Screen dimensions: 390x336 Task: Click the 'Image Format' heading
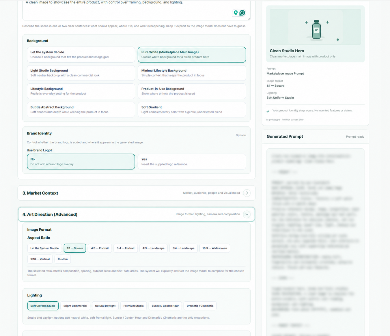click(39, 229)
